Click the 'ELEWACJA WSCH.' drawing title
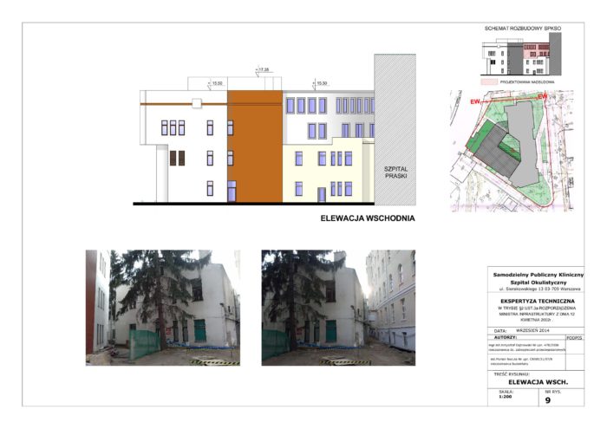 click(x=538, y=382)
